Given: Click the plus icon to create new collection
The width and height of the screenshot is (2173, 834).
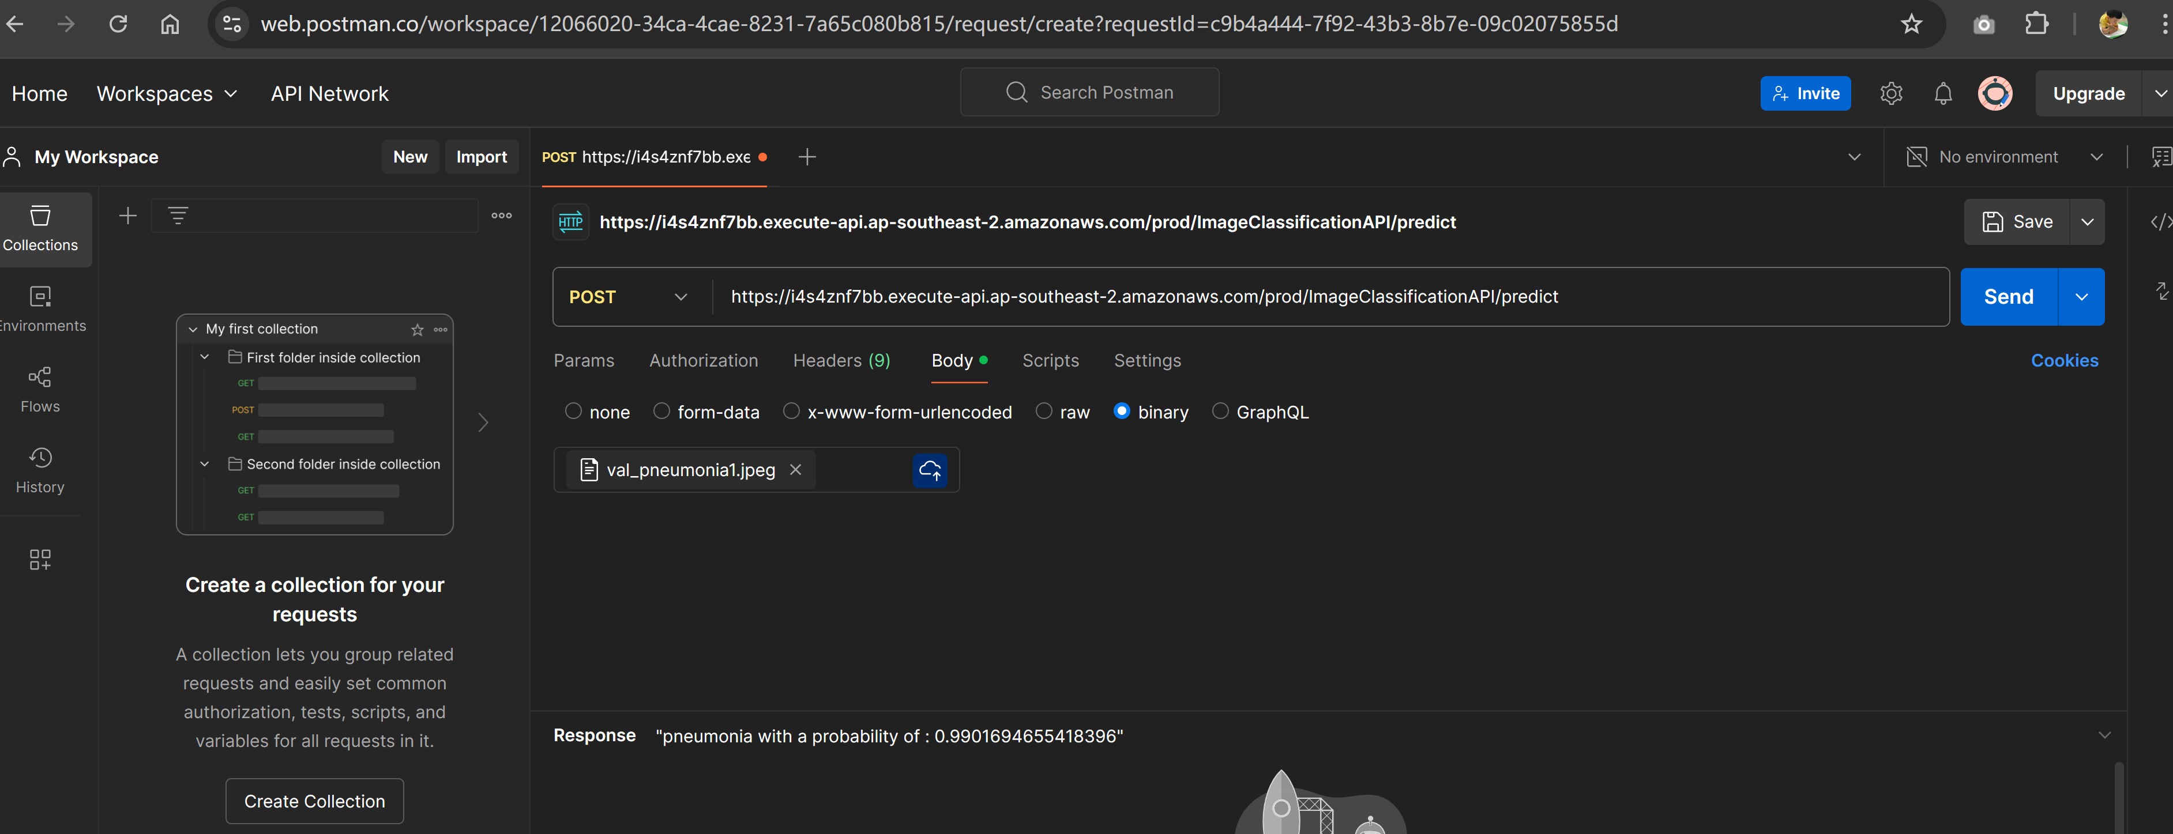Looking at the screenshot, I should 127,216.
